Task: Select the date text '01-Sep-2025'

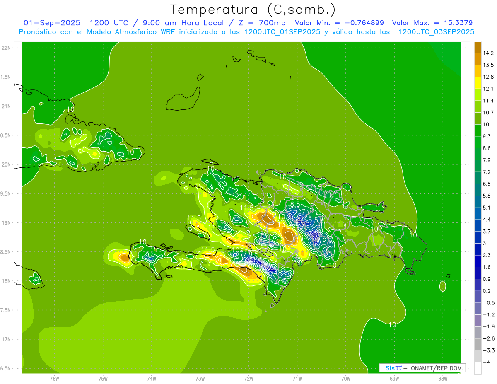Action: pyautogui.click(x=52, y=23)
